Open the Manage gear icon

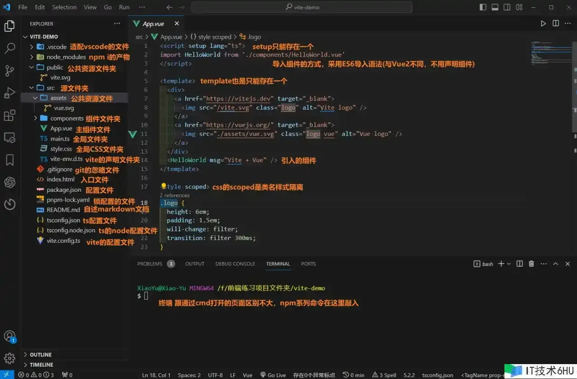(x=9, y=358)
